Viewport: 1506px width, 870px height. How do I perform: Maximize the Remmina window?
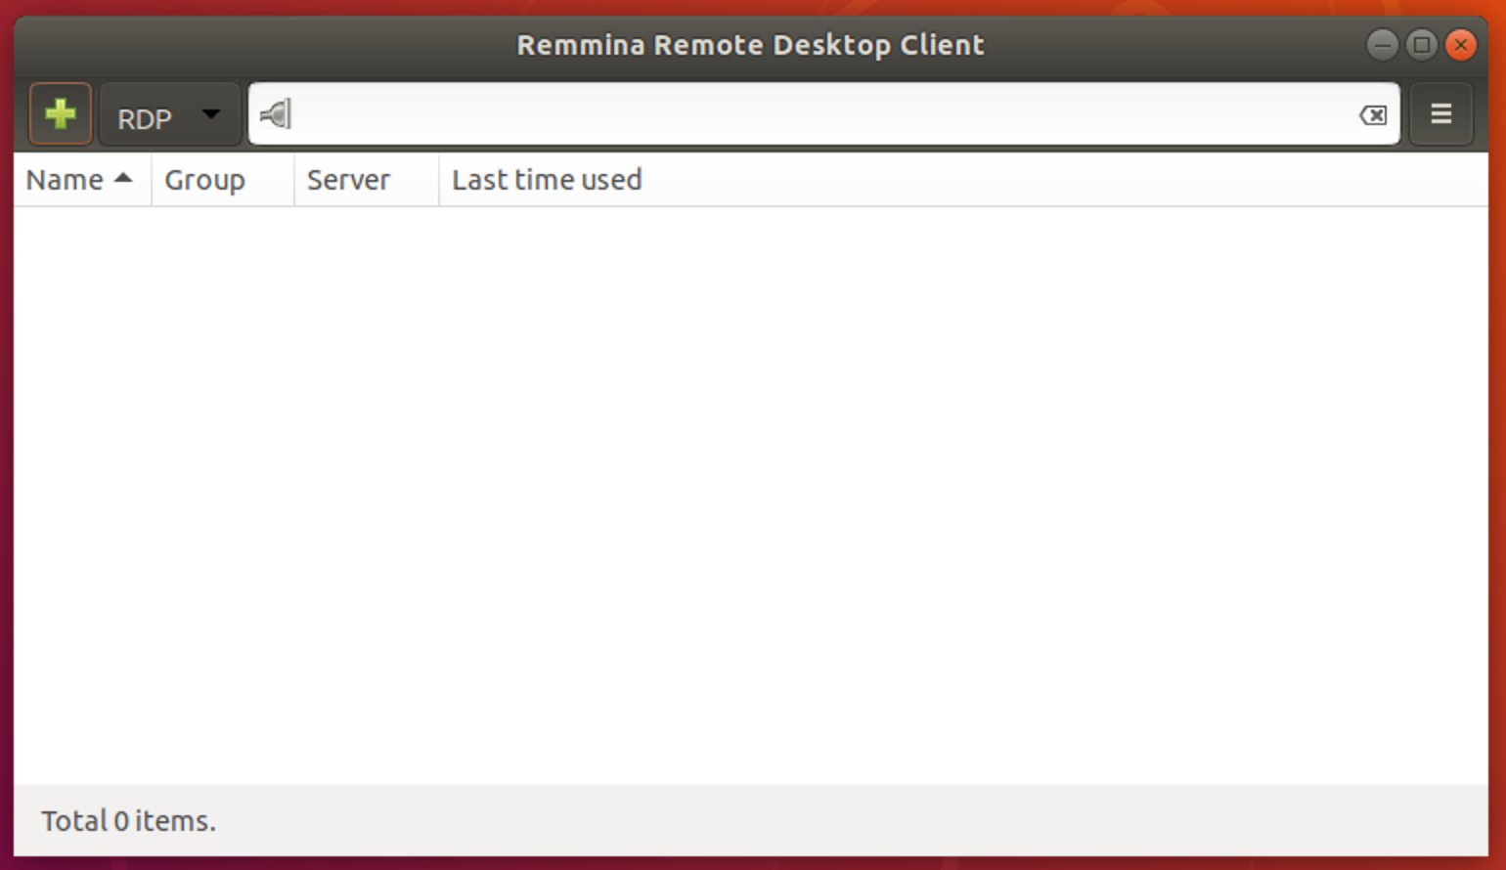pyautogui.click(x=1422, y=45)
